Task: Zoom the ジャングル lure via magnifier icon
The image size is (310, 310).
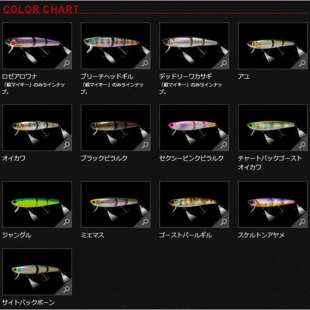Action: pos(67,222)
